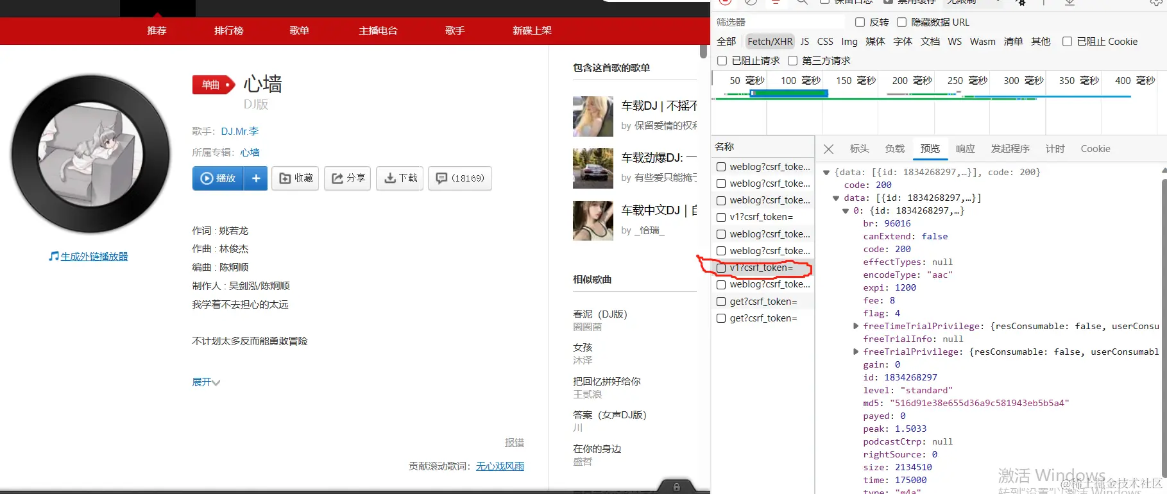Filter network requests by JS
Viewport: 1167px width, 494px height.
point(805,42)
